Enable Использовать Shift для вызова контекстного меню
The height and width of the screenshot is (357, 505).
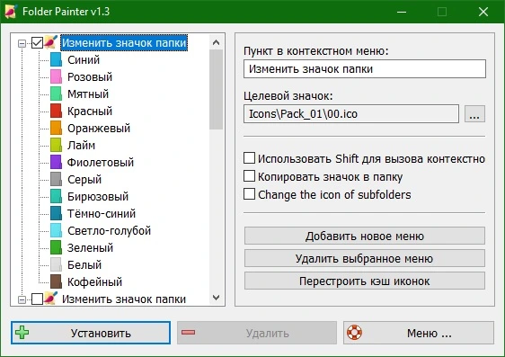(x=249, y=158)
